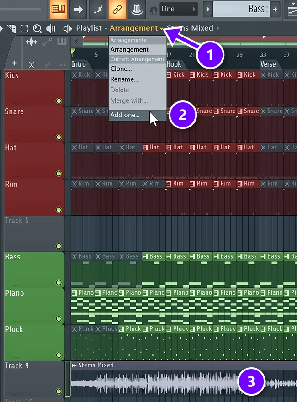This screenshot has height=402, width=297.
Task: Toggle typing keyboard to piano mode
Action: (58, 10)
